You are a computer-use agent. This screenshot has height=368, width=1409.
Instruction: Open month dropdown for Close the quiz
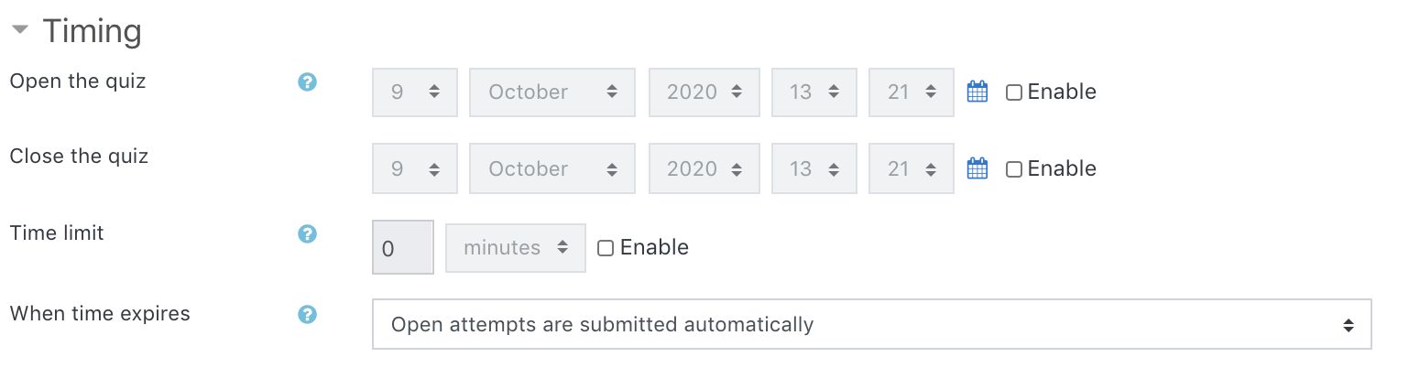coord(552,168)
